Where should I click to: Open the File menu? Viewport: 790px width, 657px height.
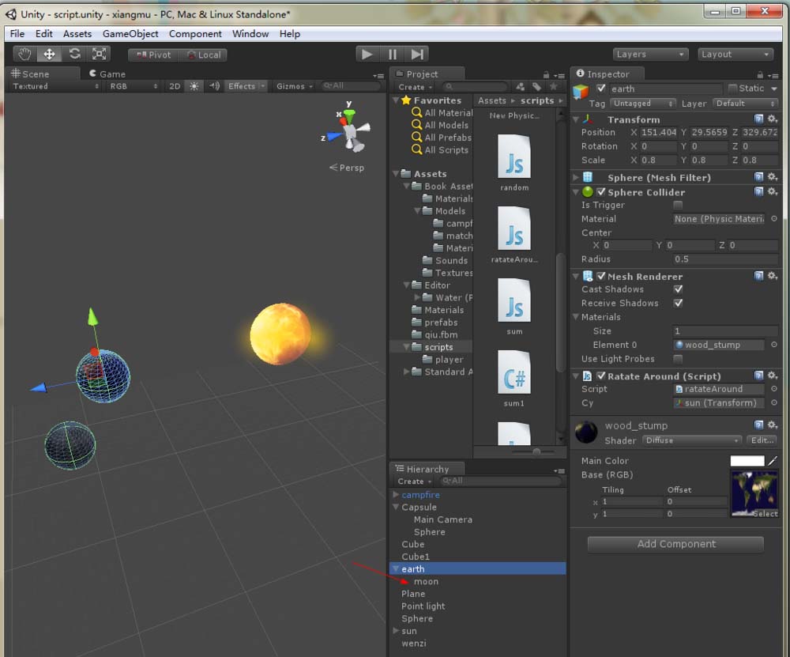pyautogui.click(x=17, y=34)
